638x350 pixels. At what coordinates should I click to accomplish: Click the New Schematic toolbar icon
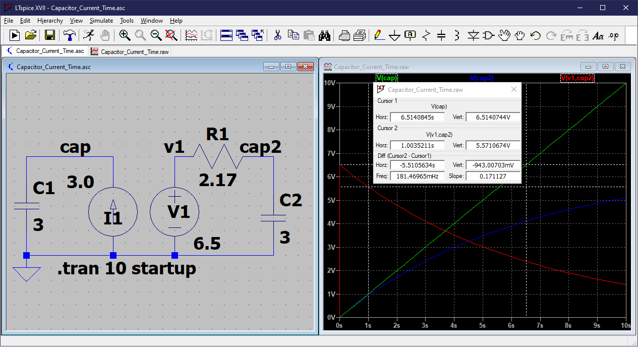tap(15, 35)
